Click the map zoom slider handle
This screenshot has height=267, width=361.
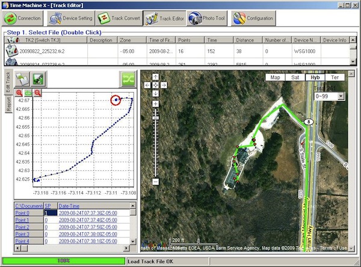156,118
